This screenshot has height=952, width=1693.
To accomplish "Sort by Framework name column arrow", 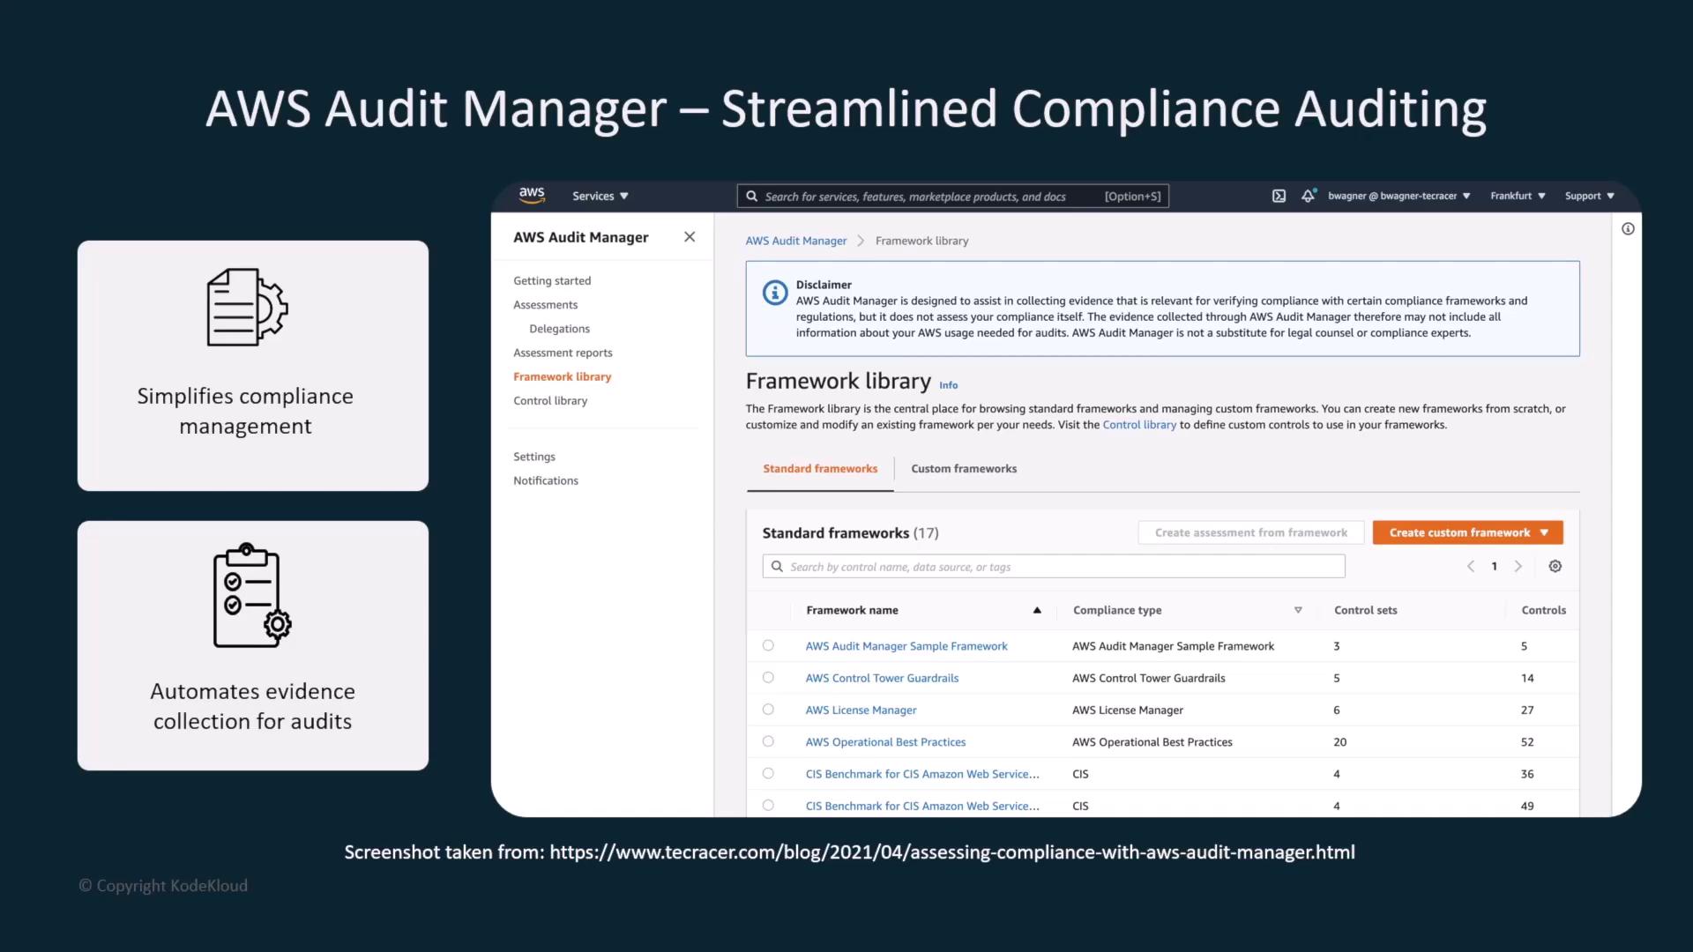I will 1037,610.
